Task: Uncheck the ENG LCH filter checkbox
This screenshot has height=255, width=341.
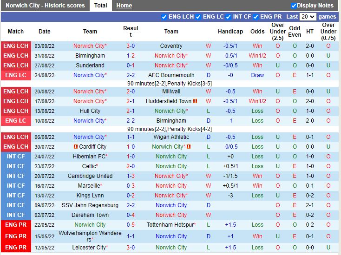Action: pyautogui.click(x=164, y=17)
